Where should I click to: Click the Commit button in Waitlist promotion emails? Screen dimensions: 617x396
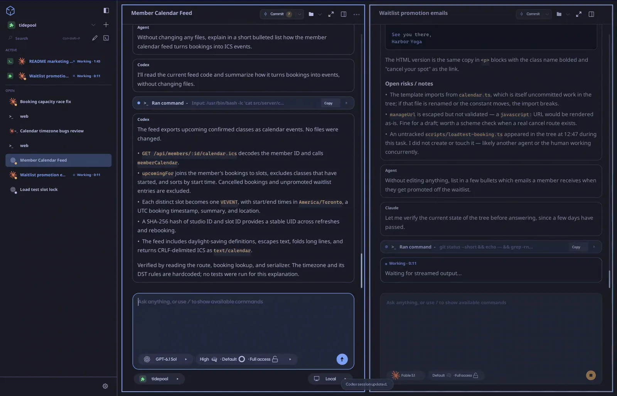coord(530,14)
